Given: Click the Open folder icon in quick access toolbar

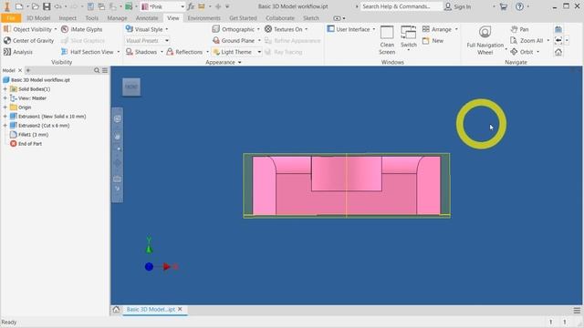Looking at the screenshot, I should coord(35,6).
